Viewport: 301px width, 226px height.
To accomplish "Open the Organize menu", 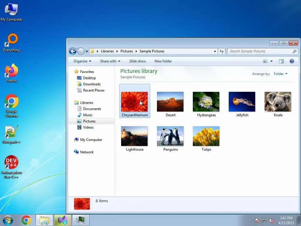I will pyautogui.click(x=82, y=61).
